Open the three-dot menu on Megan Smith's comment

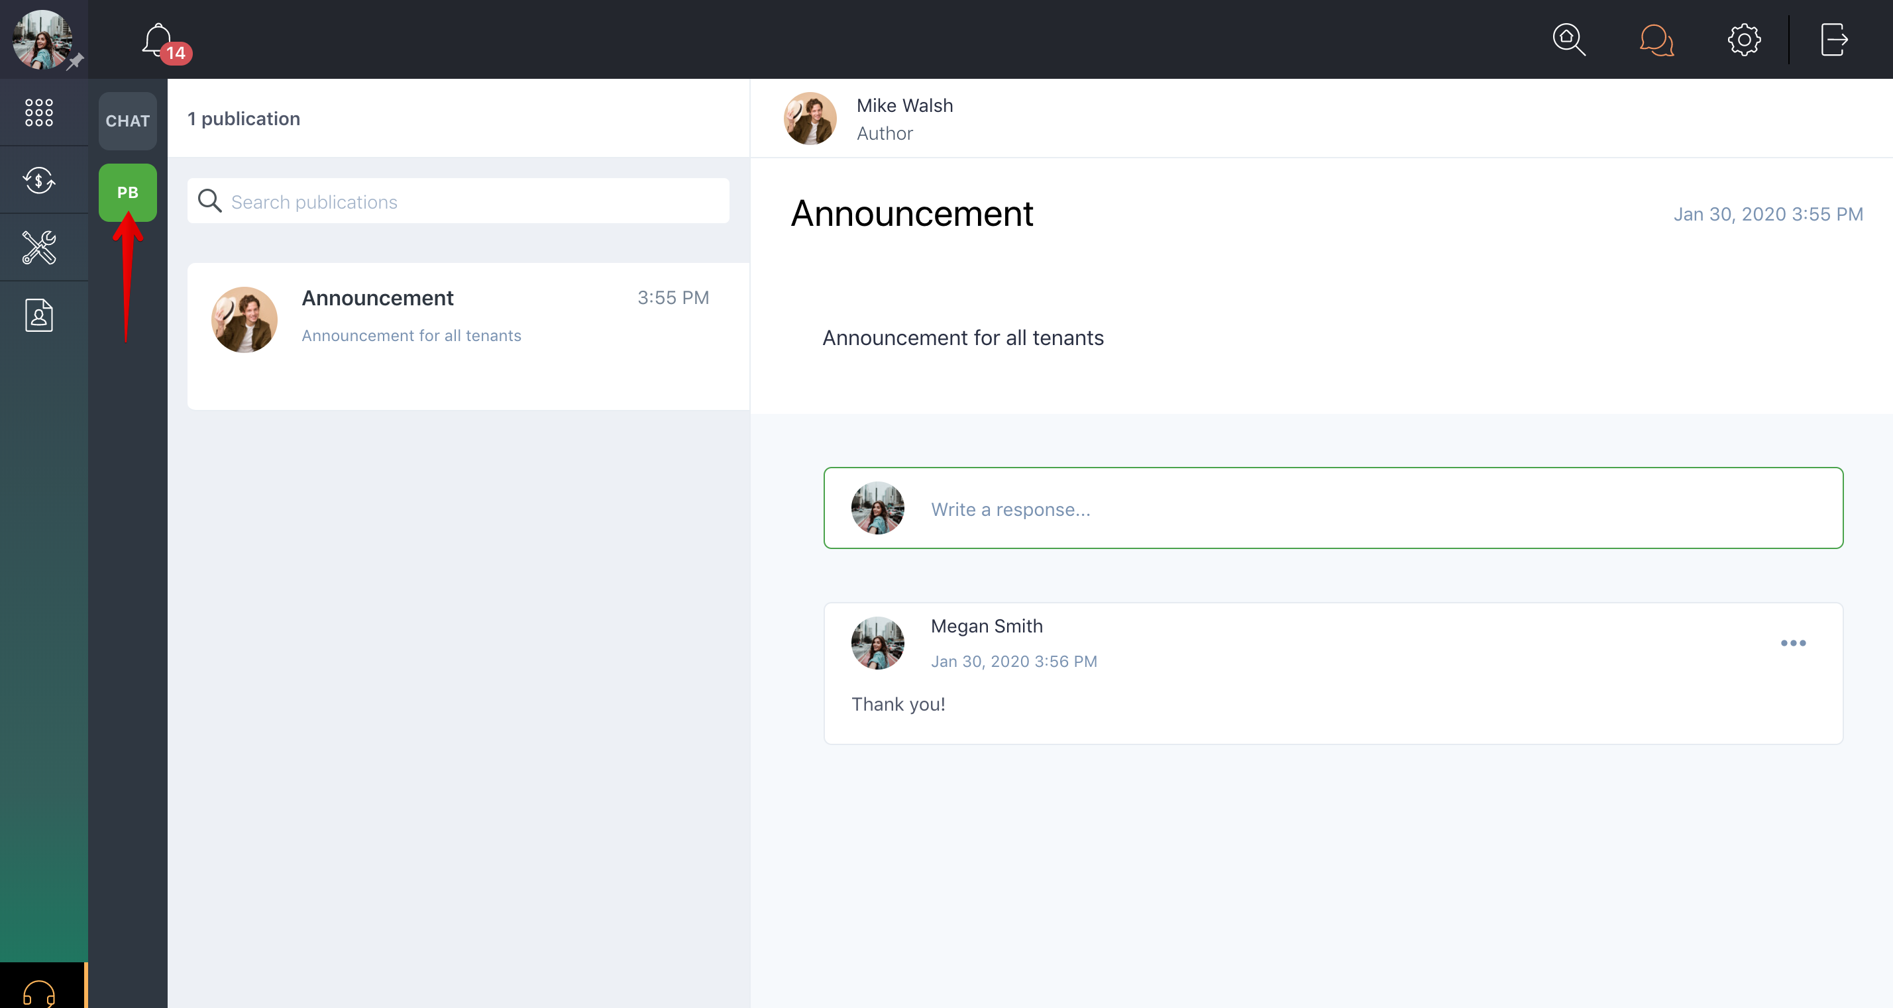click(1793, 643)
